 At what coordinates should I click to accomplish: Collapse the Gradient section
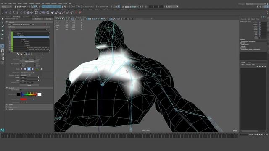coord(7,88)
